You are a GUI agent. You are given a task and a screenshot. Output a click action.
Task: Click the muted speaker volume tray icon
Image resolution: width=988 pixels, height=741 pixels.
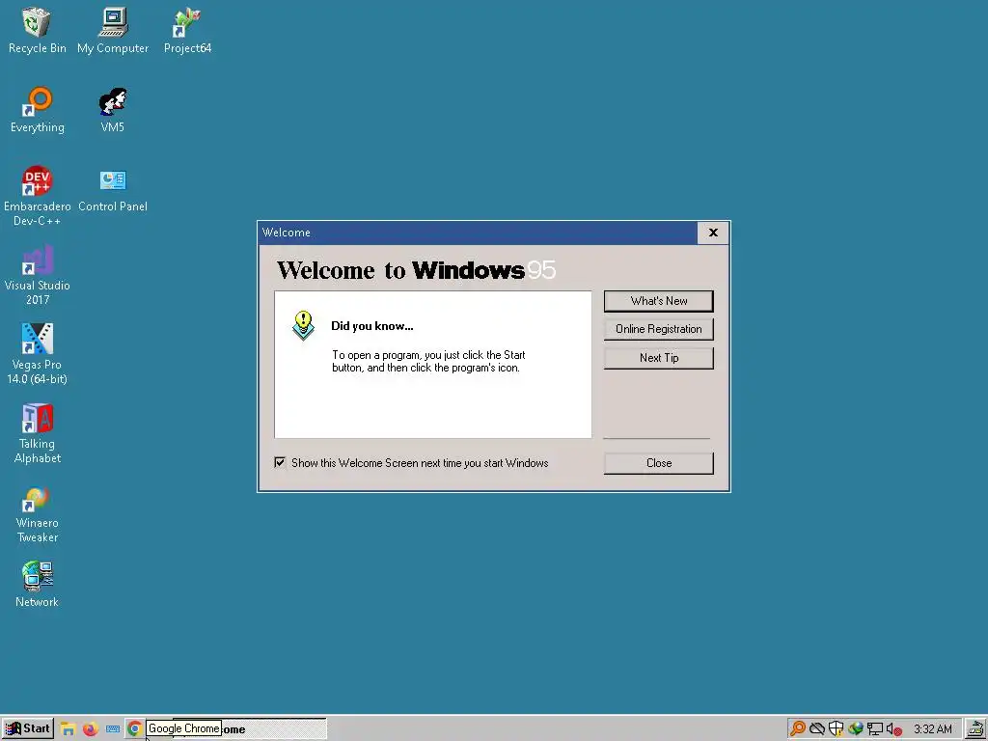(893, 729)
